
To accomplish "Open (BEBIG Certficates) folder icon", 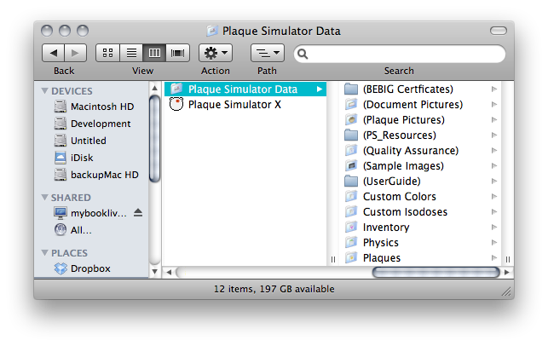I will (351, 89).
